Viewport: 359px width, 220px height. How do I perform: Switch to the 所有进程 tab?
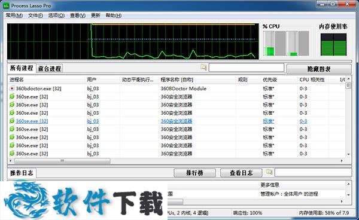click(22, 68)
